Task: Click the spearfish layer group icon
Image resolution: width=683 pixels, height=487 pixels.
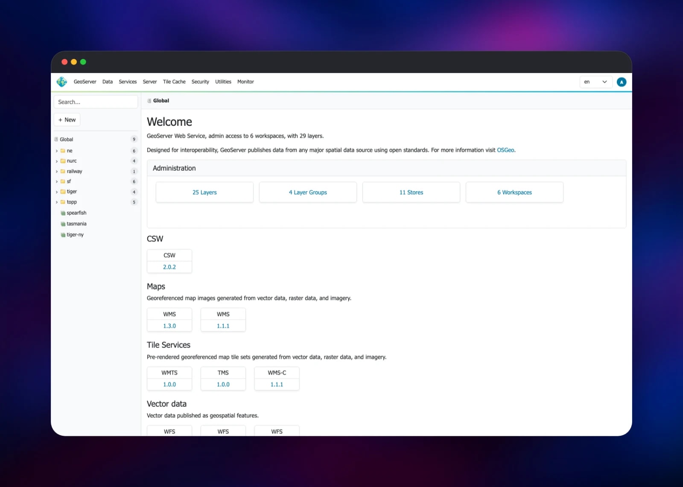Action: 63,213
